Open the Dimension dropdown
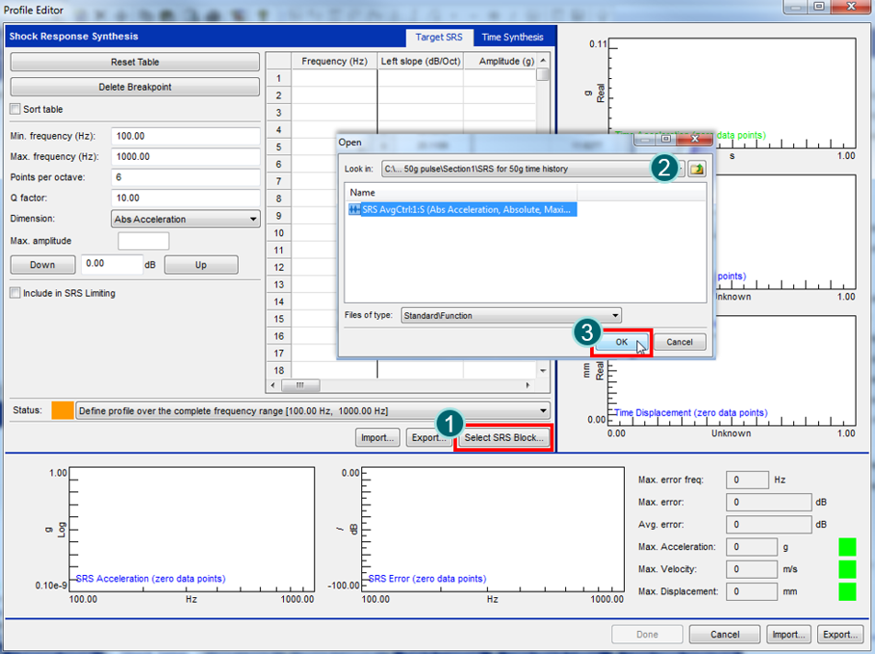 tap(186, 220)
